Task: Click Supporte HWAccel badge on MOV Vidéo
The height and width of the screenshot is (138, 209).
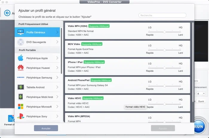Action: coord(92,44)
